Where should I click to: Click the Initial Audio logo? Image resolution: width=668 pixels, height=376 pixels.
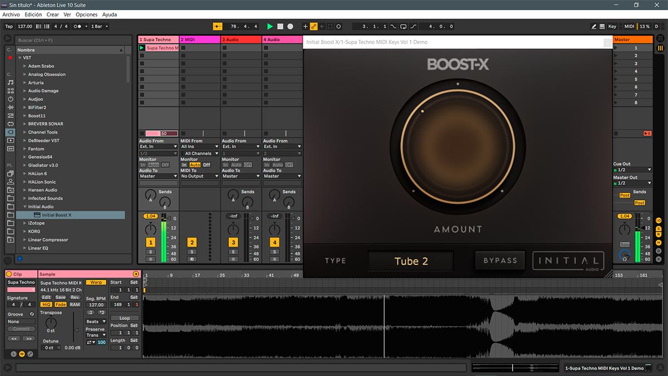(568, 261)
